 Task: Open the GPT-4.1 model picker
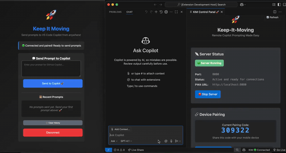[x=126, y=141]
